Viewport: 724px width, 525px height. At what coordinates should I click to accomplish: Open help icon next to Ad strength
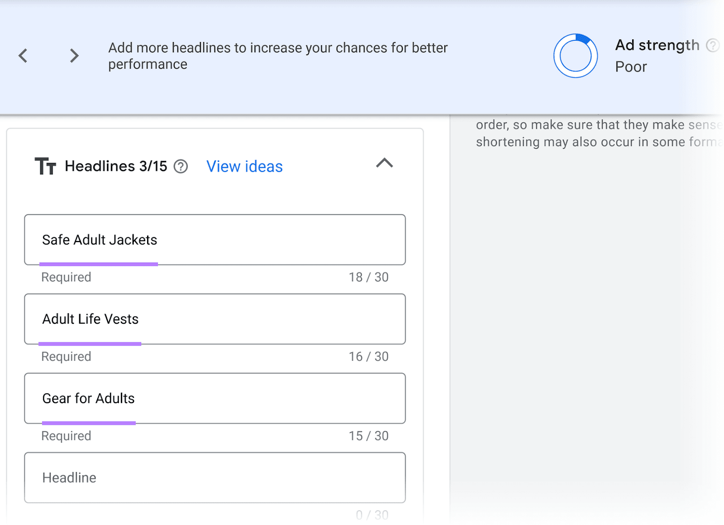(713, 45)
